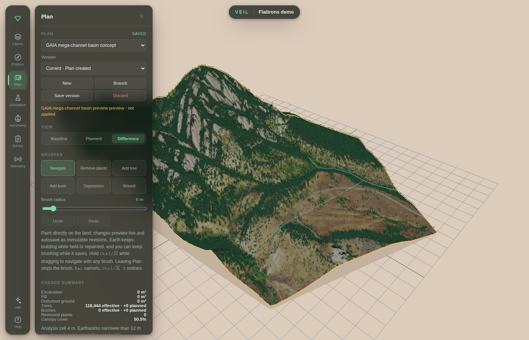Click the preview not applied warning text
This screenshot has width=529, height=340.
click(88, 111)
